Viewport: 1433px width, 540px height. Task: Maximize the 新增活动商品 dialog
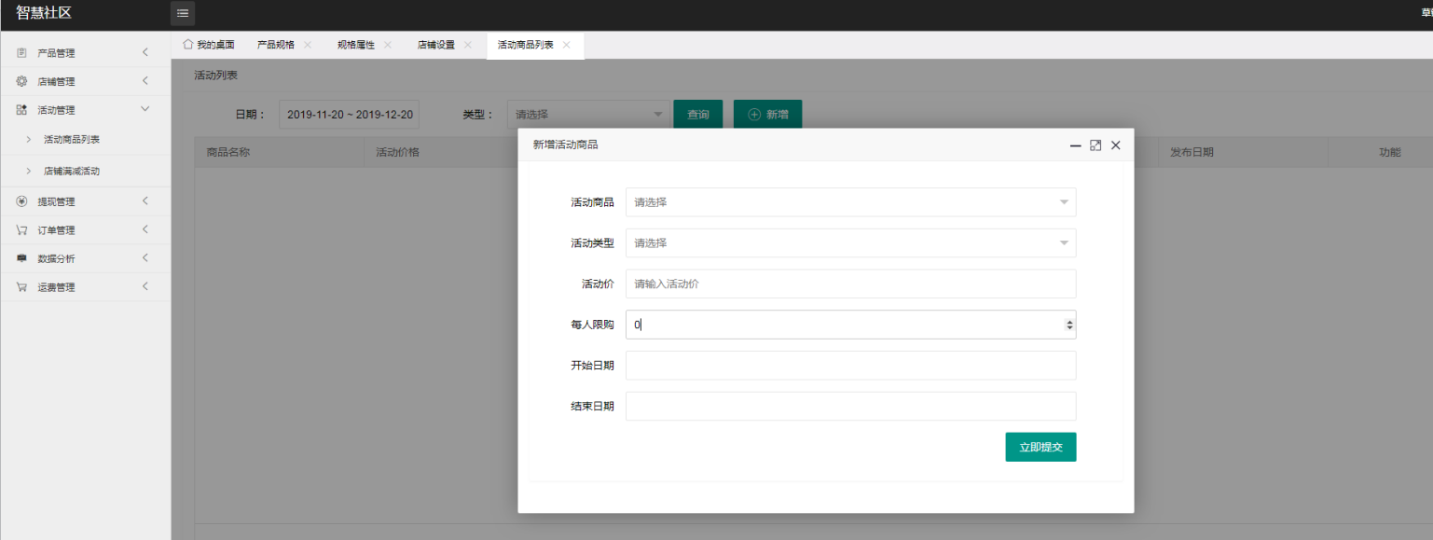(x=1095, y=145)
